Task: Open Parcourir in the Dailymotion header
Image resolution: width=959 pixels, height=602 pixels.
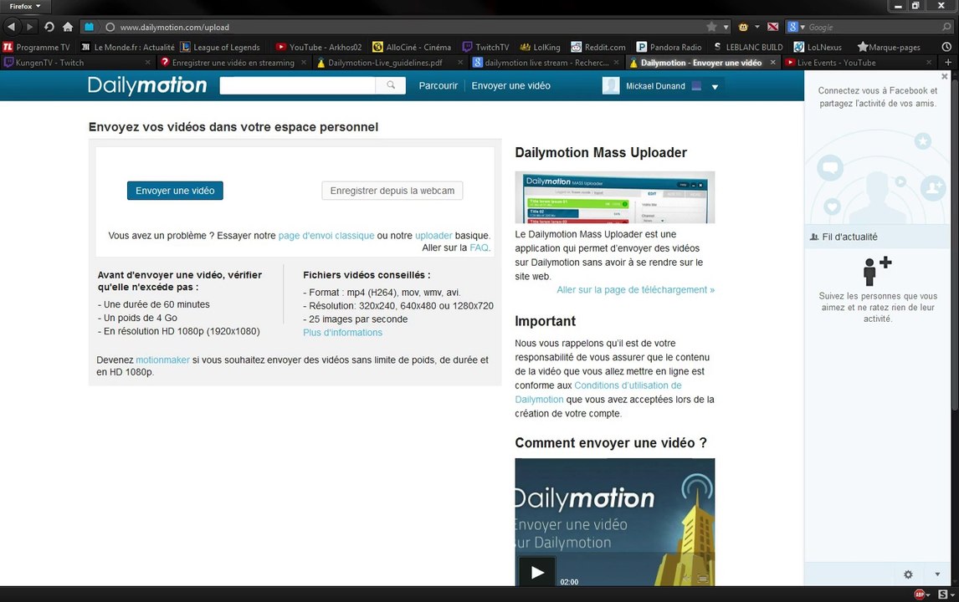Action: 438,85
